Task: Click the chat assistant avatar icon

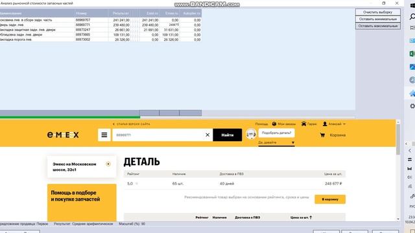Action: 251,134
